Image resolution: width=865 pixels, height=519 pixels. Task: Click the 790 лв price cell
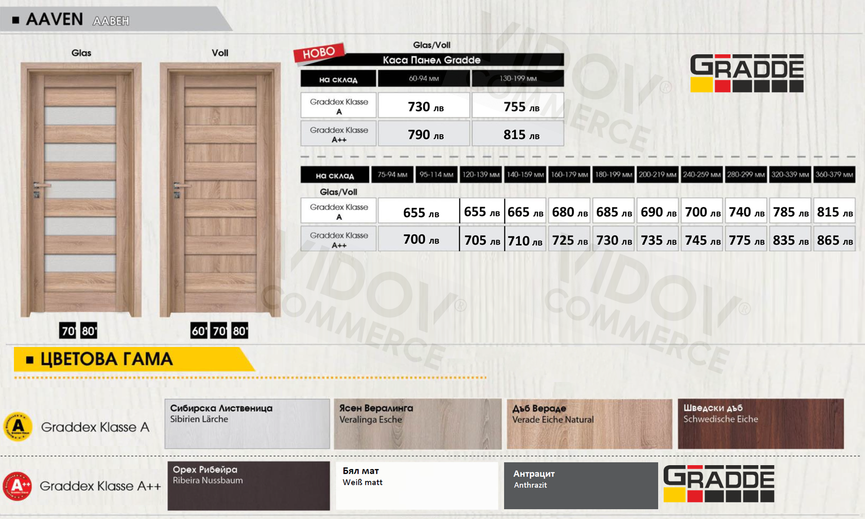pyautogui.click(x=424, y=133)
